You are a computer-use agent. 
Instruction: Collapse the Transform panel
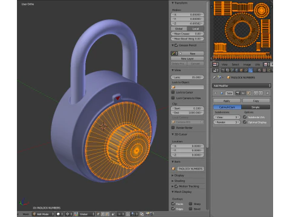(173, 3)
